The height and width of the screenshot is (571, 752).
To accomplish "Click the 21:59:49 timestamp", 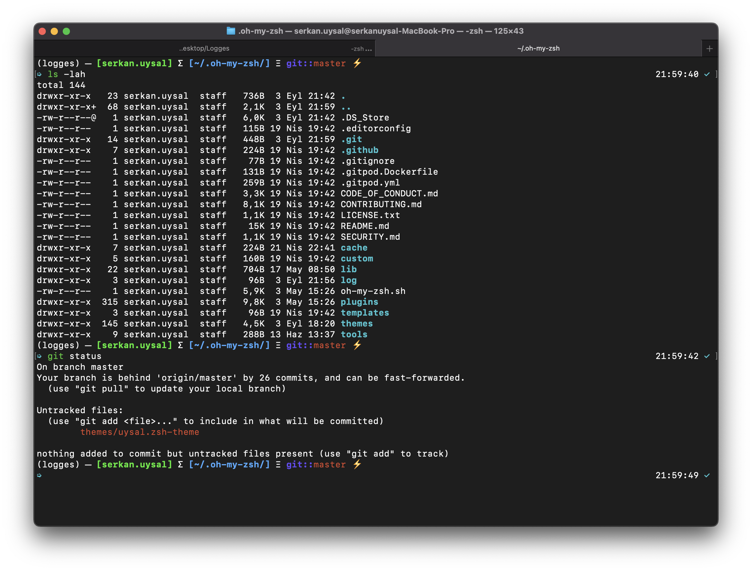I will pyautogui.click(x=677, y=476).
